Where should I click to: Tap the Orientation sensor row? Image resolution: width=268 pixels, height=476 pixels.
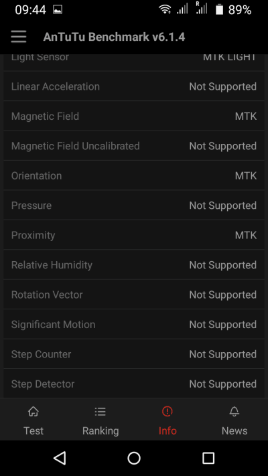pos(134,176)
